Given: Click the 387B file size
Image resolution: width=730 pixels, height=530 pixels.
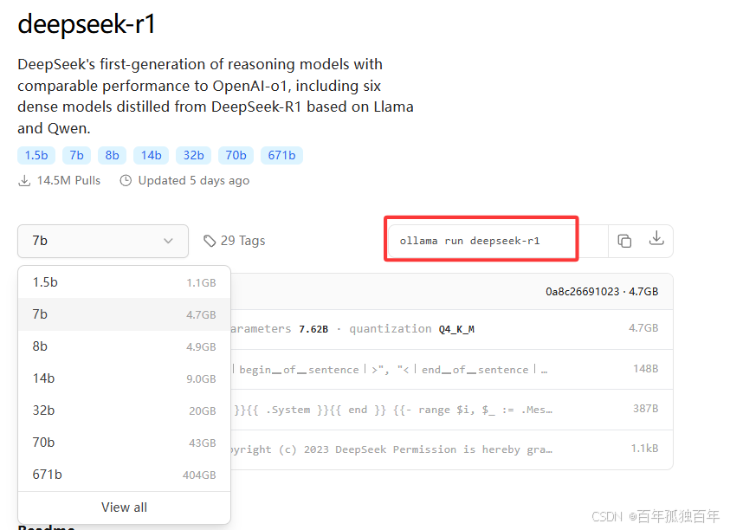Looking at the screenshot, I should click(x=646, y=409).
